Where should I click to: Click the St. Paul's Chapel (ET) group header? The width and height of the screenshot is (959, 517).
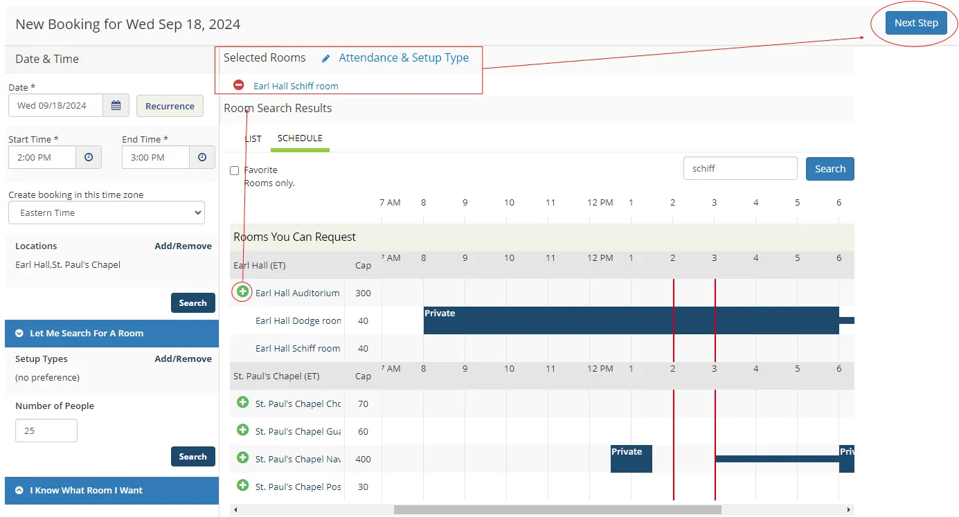[276, 376]
